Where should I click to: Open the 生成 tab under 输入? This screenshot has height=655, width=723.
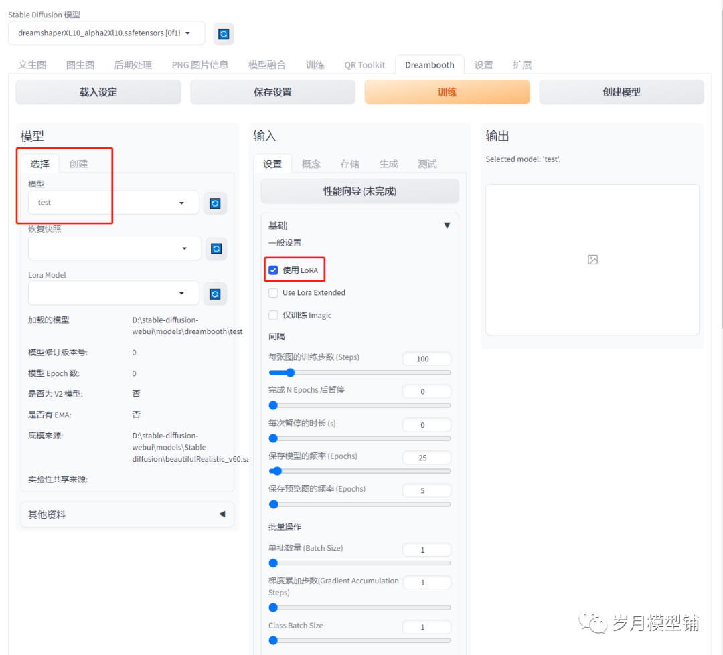389,164
